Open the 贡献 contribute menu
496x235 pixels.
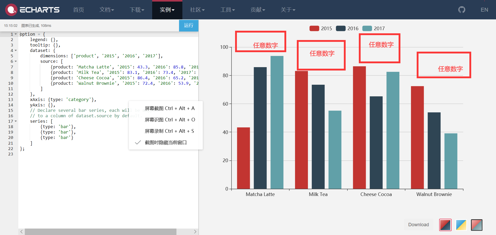[x=258, y=10]
